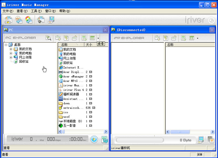Select the ico folder in file list
Viewport: 218px width, 158px height.
(63, 112)
